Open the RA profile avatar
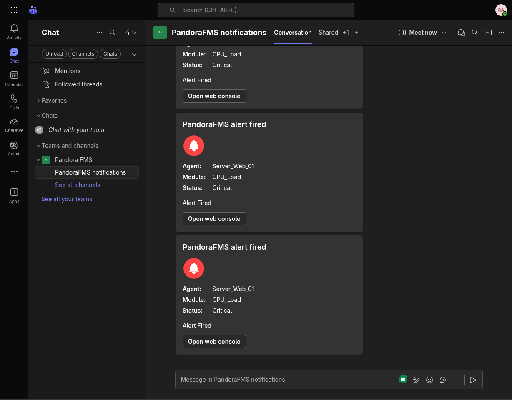512x400 pixels. click(501, 10)
